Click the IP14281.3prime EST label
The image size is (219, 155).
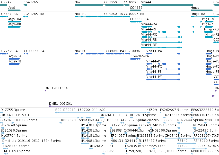coord(94,130)
